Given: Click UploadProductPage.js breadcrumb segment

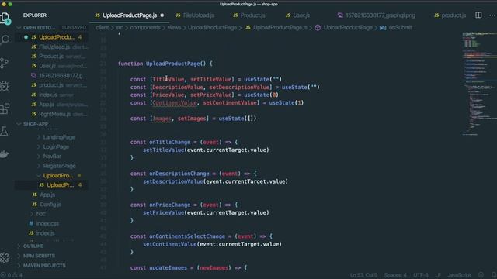Looking at the screenshot, I should (x=280, y=28).
